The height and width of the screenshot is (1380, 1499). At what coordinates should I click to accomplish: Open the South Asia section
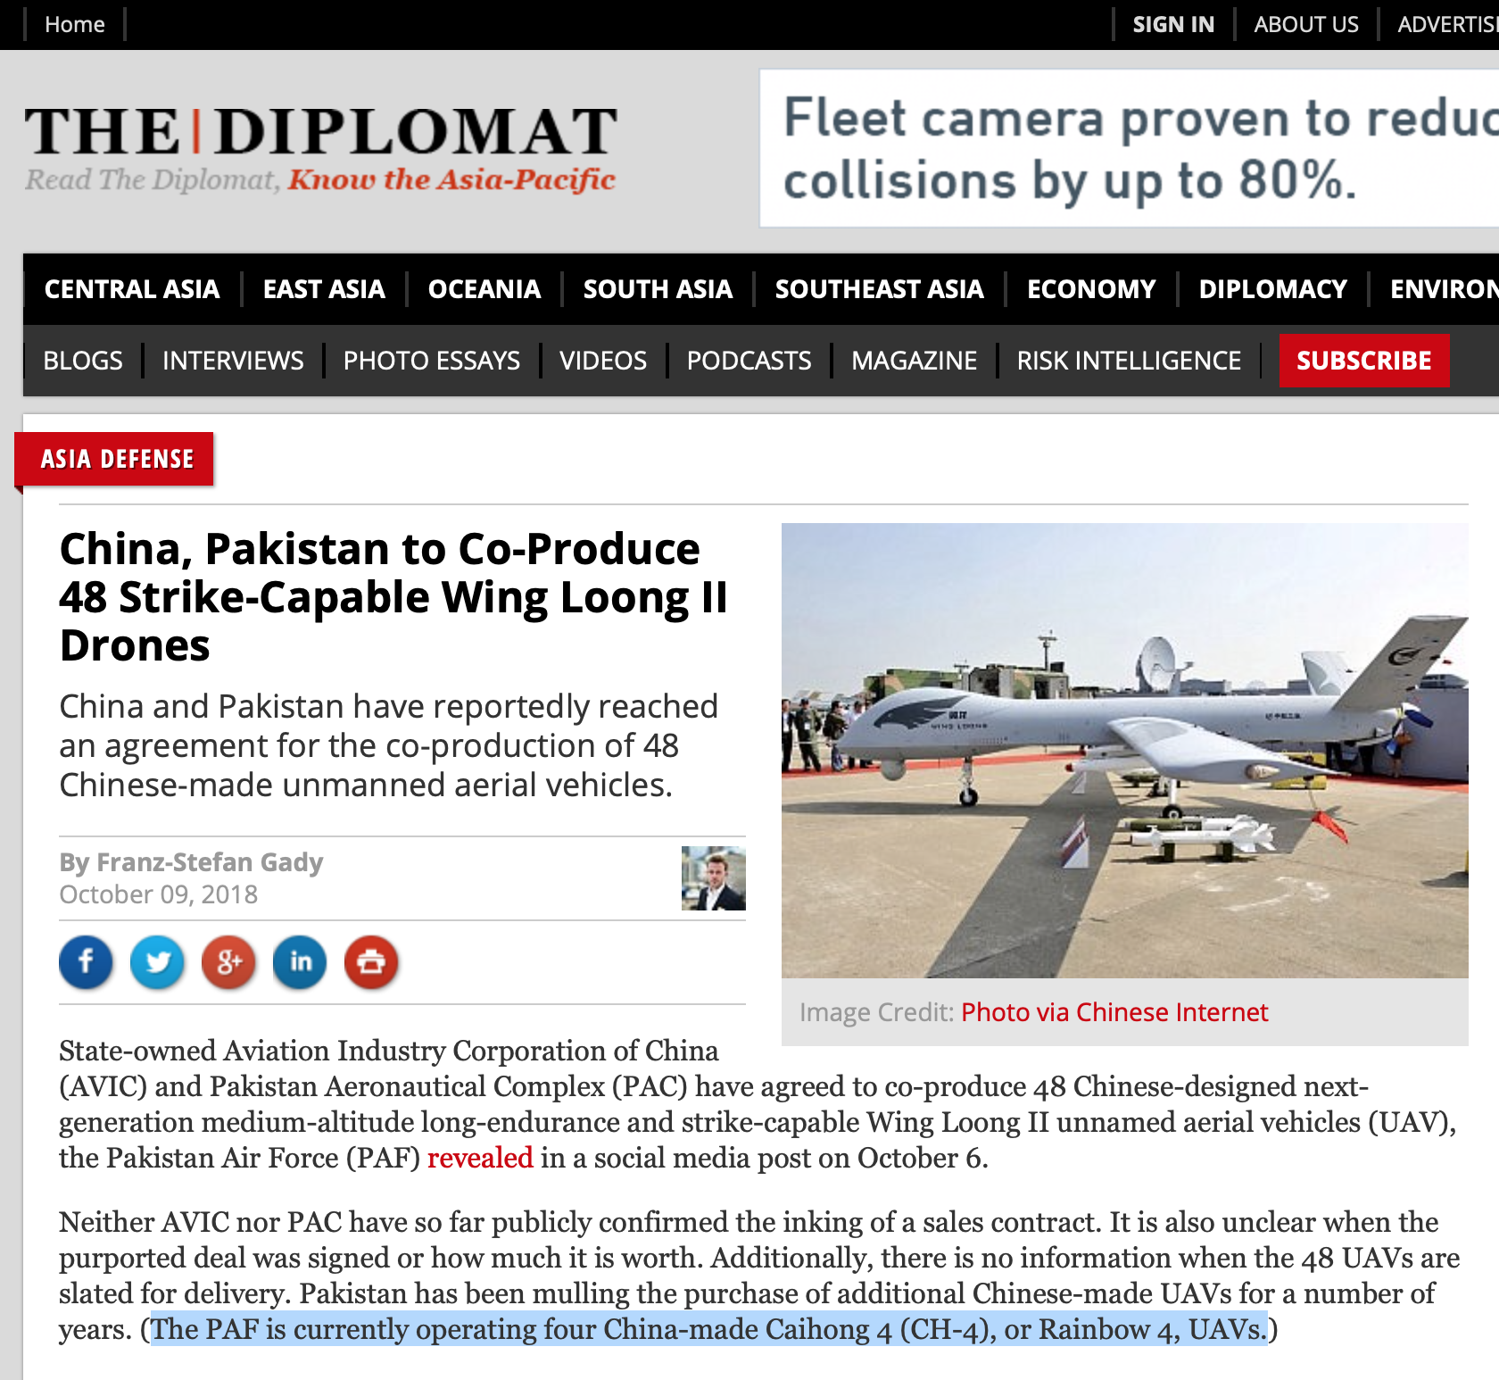(x=658, y=289)
